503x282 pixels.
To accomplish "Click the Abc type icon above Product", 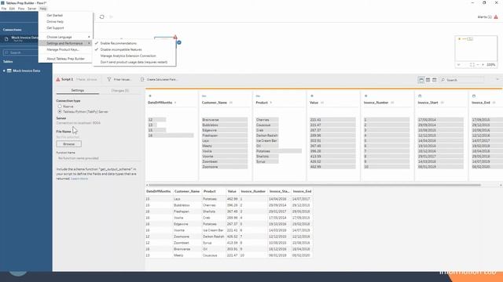I will 258,96.
